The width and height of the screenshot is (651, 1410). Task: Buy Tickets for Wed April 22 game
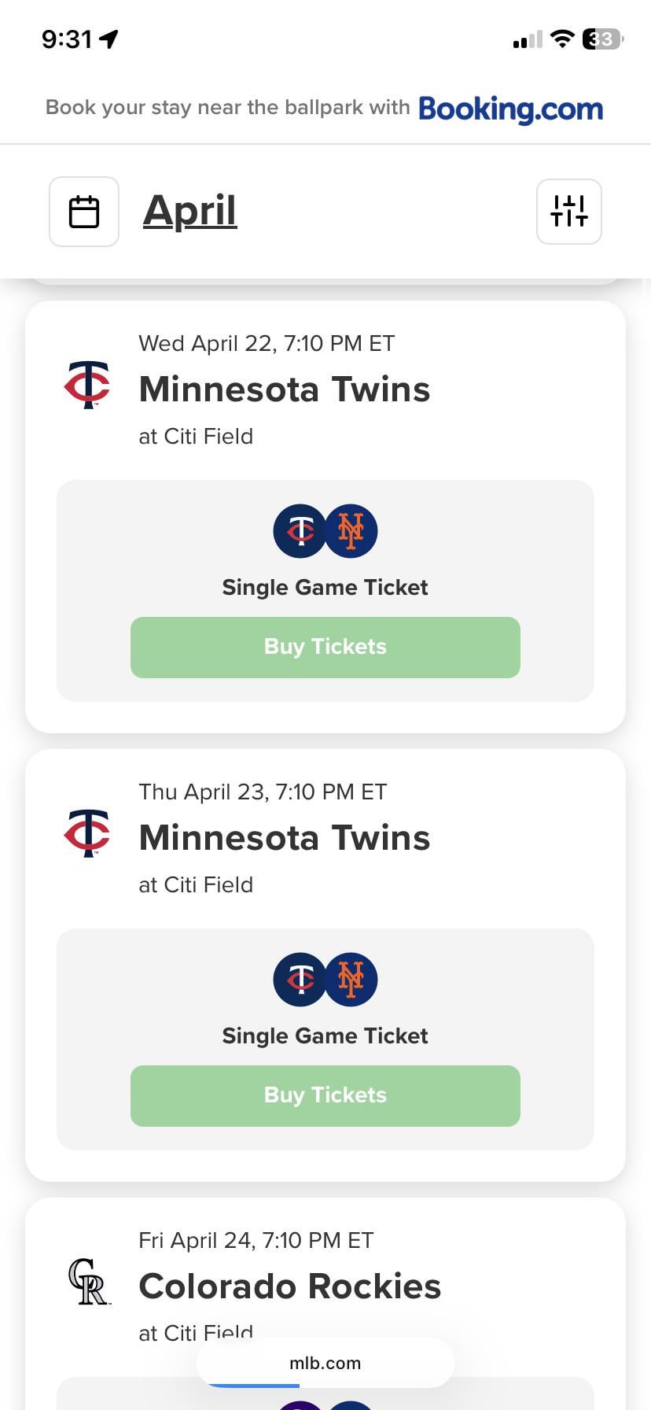pyautogui.click(x=325, y=647)
